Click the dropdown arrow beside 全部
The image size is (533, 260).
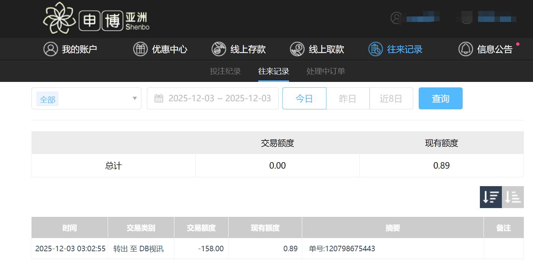click(x=134, y=98)
